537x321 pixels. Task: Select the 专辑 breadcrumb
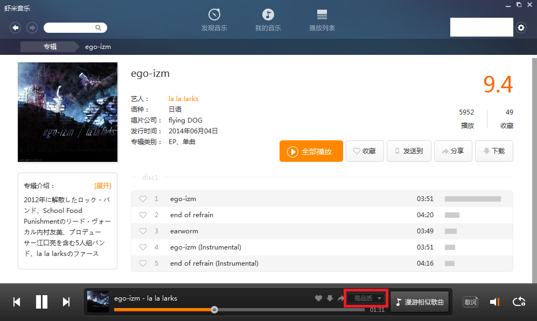pos(50,47)
